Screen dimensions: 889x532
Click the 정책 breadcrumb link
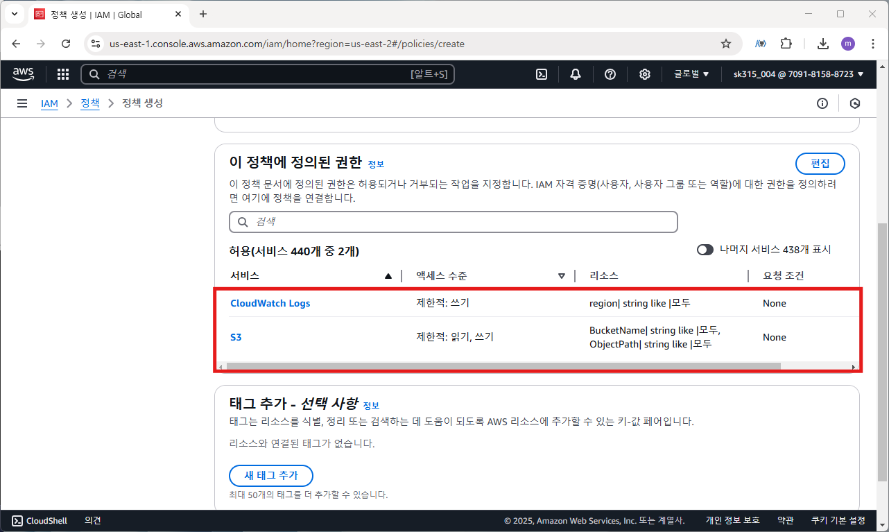tap(90, 103)
